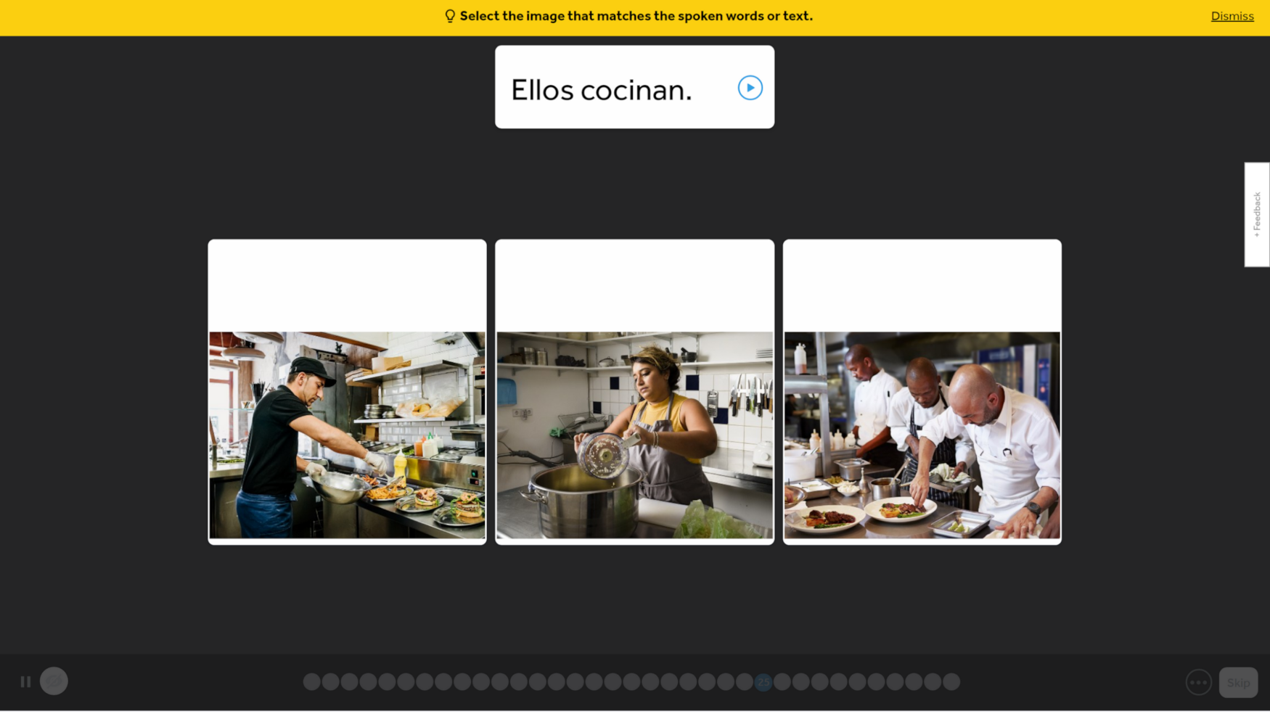1270x714 pixels.
Task: Open the Feedback side tab
Action: (1257, 215)
